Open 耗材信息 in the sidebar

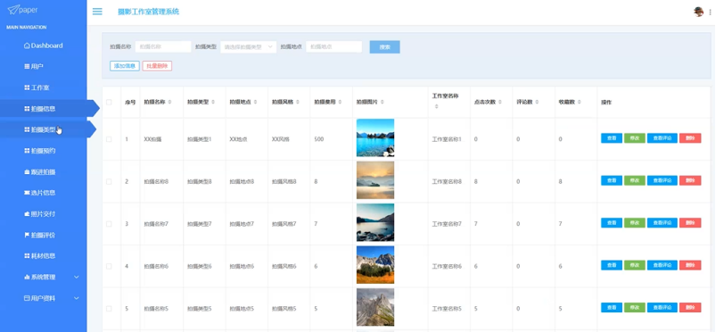pos(44,255)
